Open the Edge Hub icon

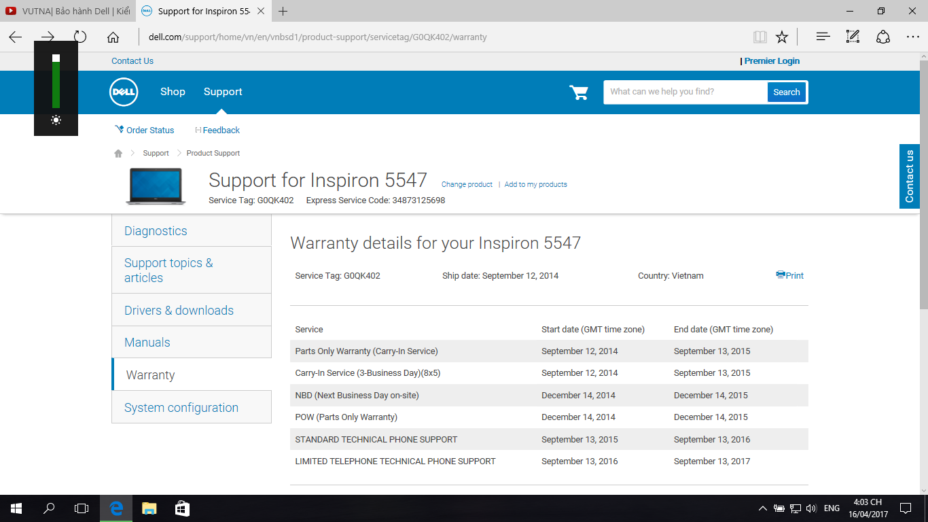click(823, 37)
